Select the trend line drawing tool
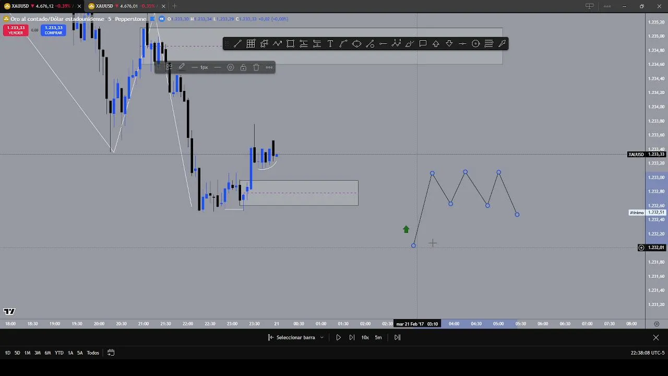668x376 pixels. [237, 44]
